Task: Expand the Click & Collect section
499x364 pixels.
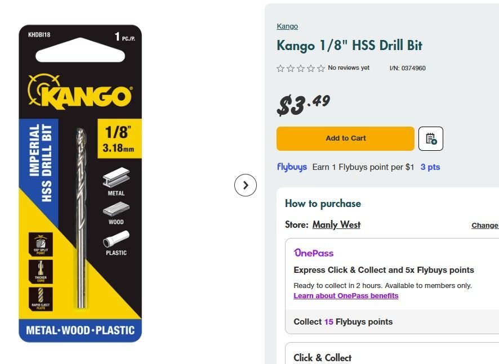Action: coord(322,358)
